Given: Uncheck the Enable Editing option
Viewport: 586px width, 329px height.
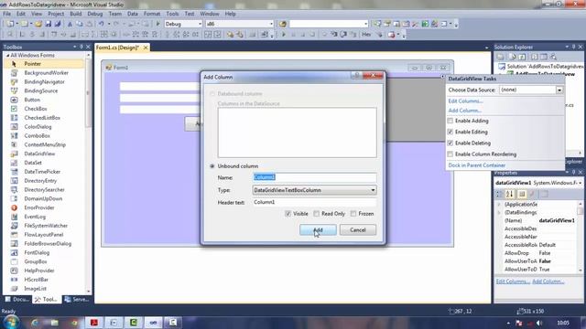Looking at the screenshot, I should coord(450,132).
